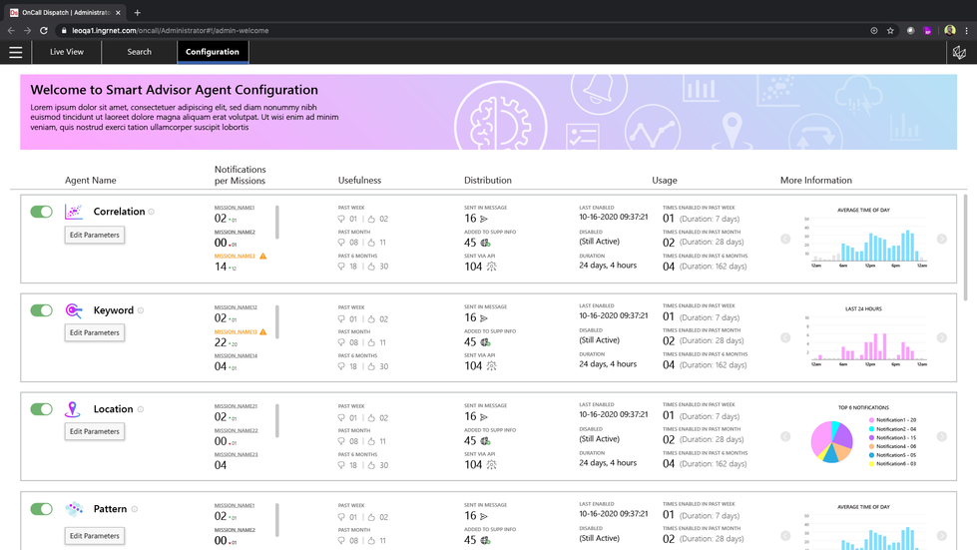Edit Parameters for Keyword agent
977x550 pixels.
coord(94,332)
